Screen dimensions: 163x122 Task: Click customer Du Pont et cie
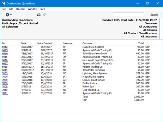pyautogui.click(x=90, y=83)
